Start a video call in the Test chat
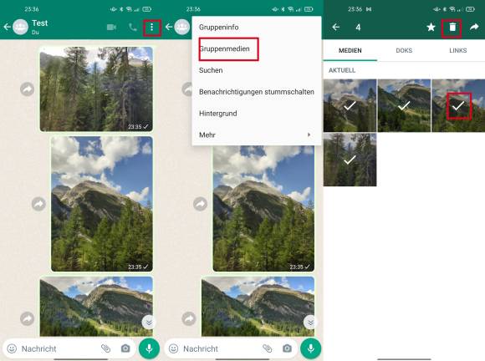The image size is (485, 361). tap(111, 28)
